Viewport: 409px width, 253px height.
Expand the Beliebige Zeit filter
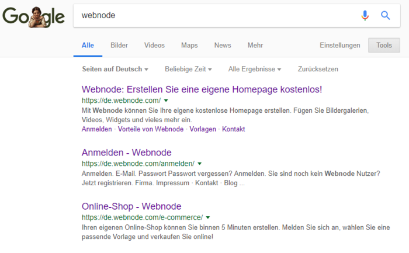188,69
